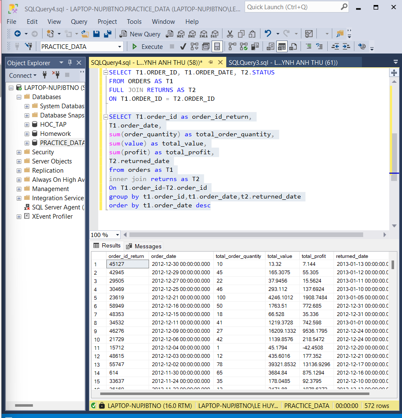The image size is (402, 418).
Task: Collapse the Databases tree node
Action: (x=19, y=97)
